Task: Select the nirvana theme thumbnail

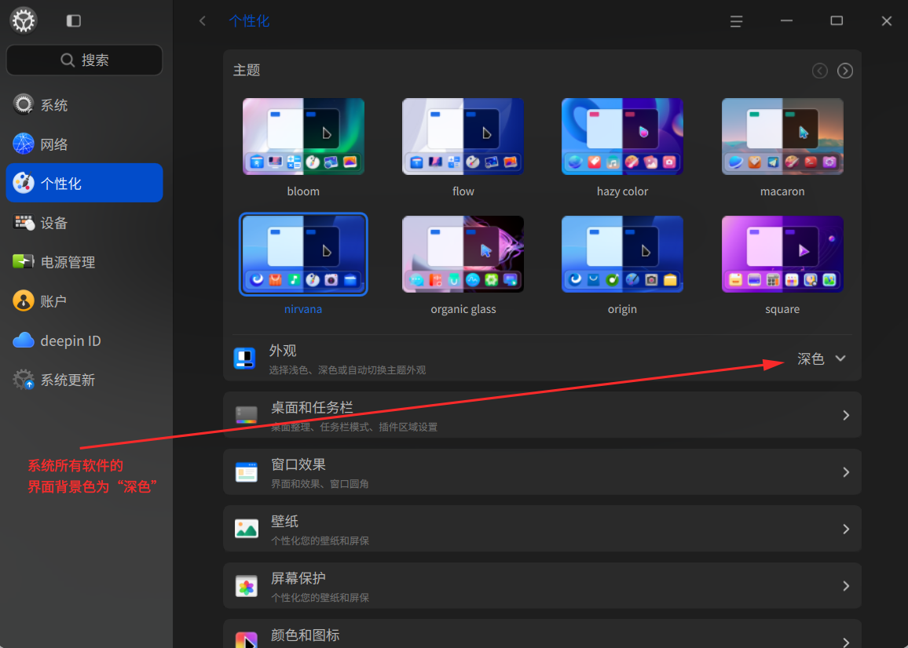Action: point(303,254)
